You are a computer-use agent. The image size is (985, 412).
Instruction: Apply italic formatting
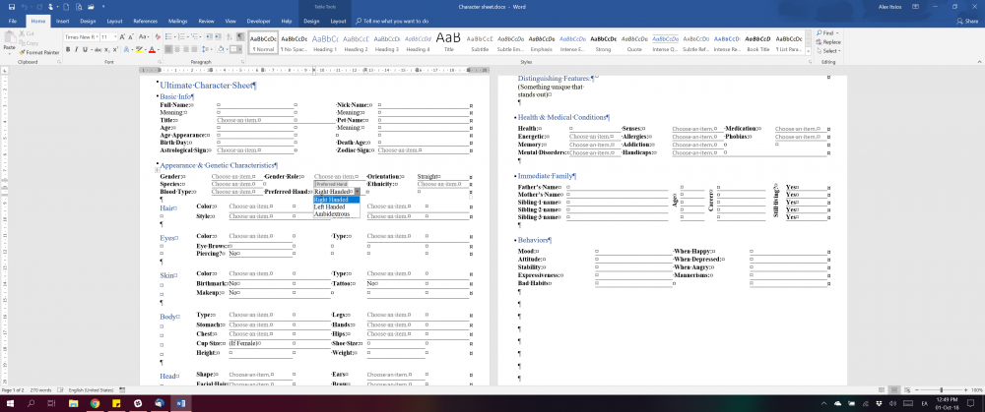(x=76, y=47)
